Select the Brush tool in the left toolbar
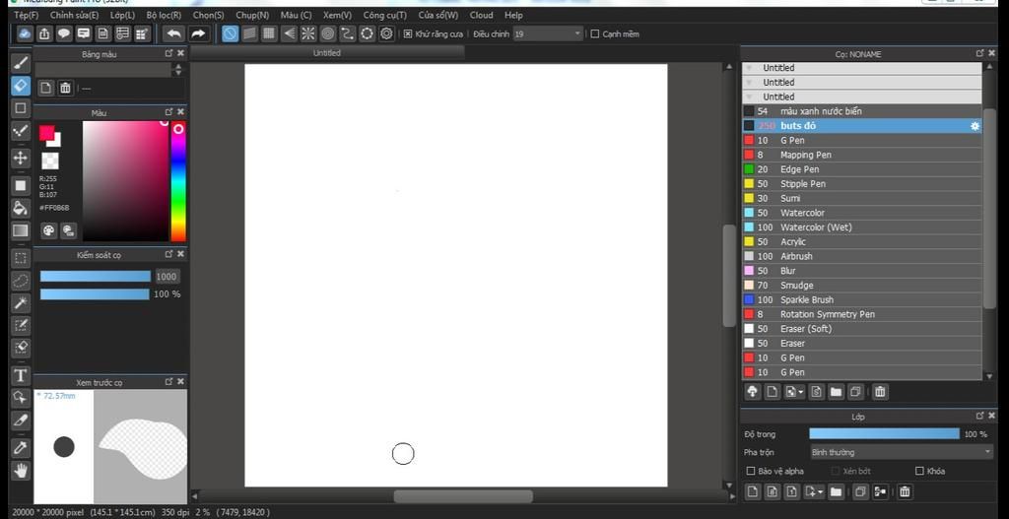The height and width of the screenshot is (519, 1009). point(21,63)
